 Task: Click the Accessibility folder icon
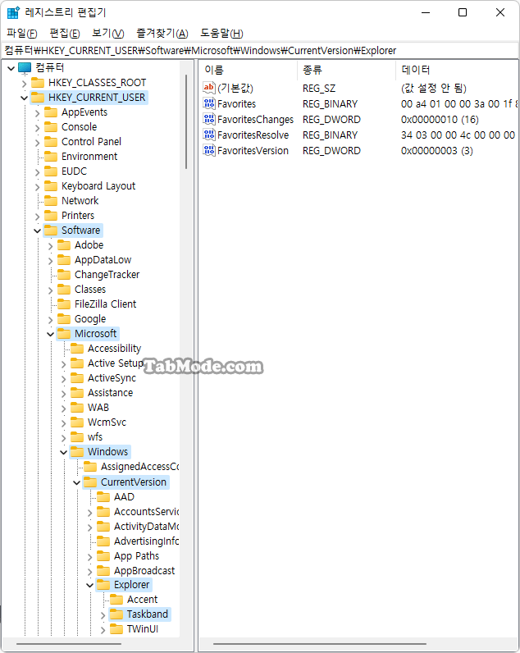pos(77,348)
